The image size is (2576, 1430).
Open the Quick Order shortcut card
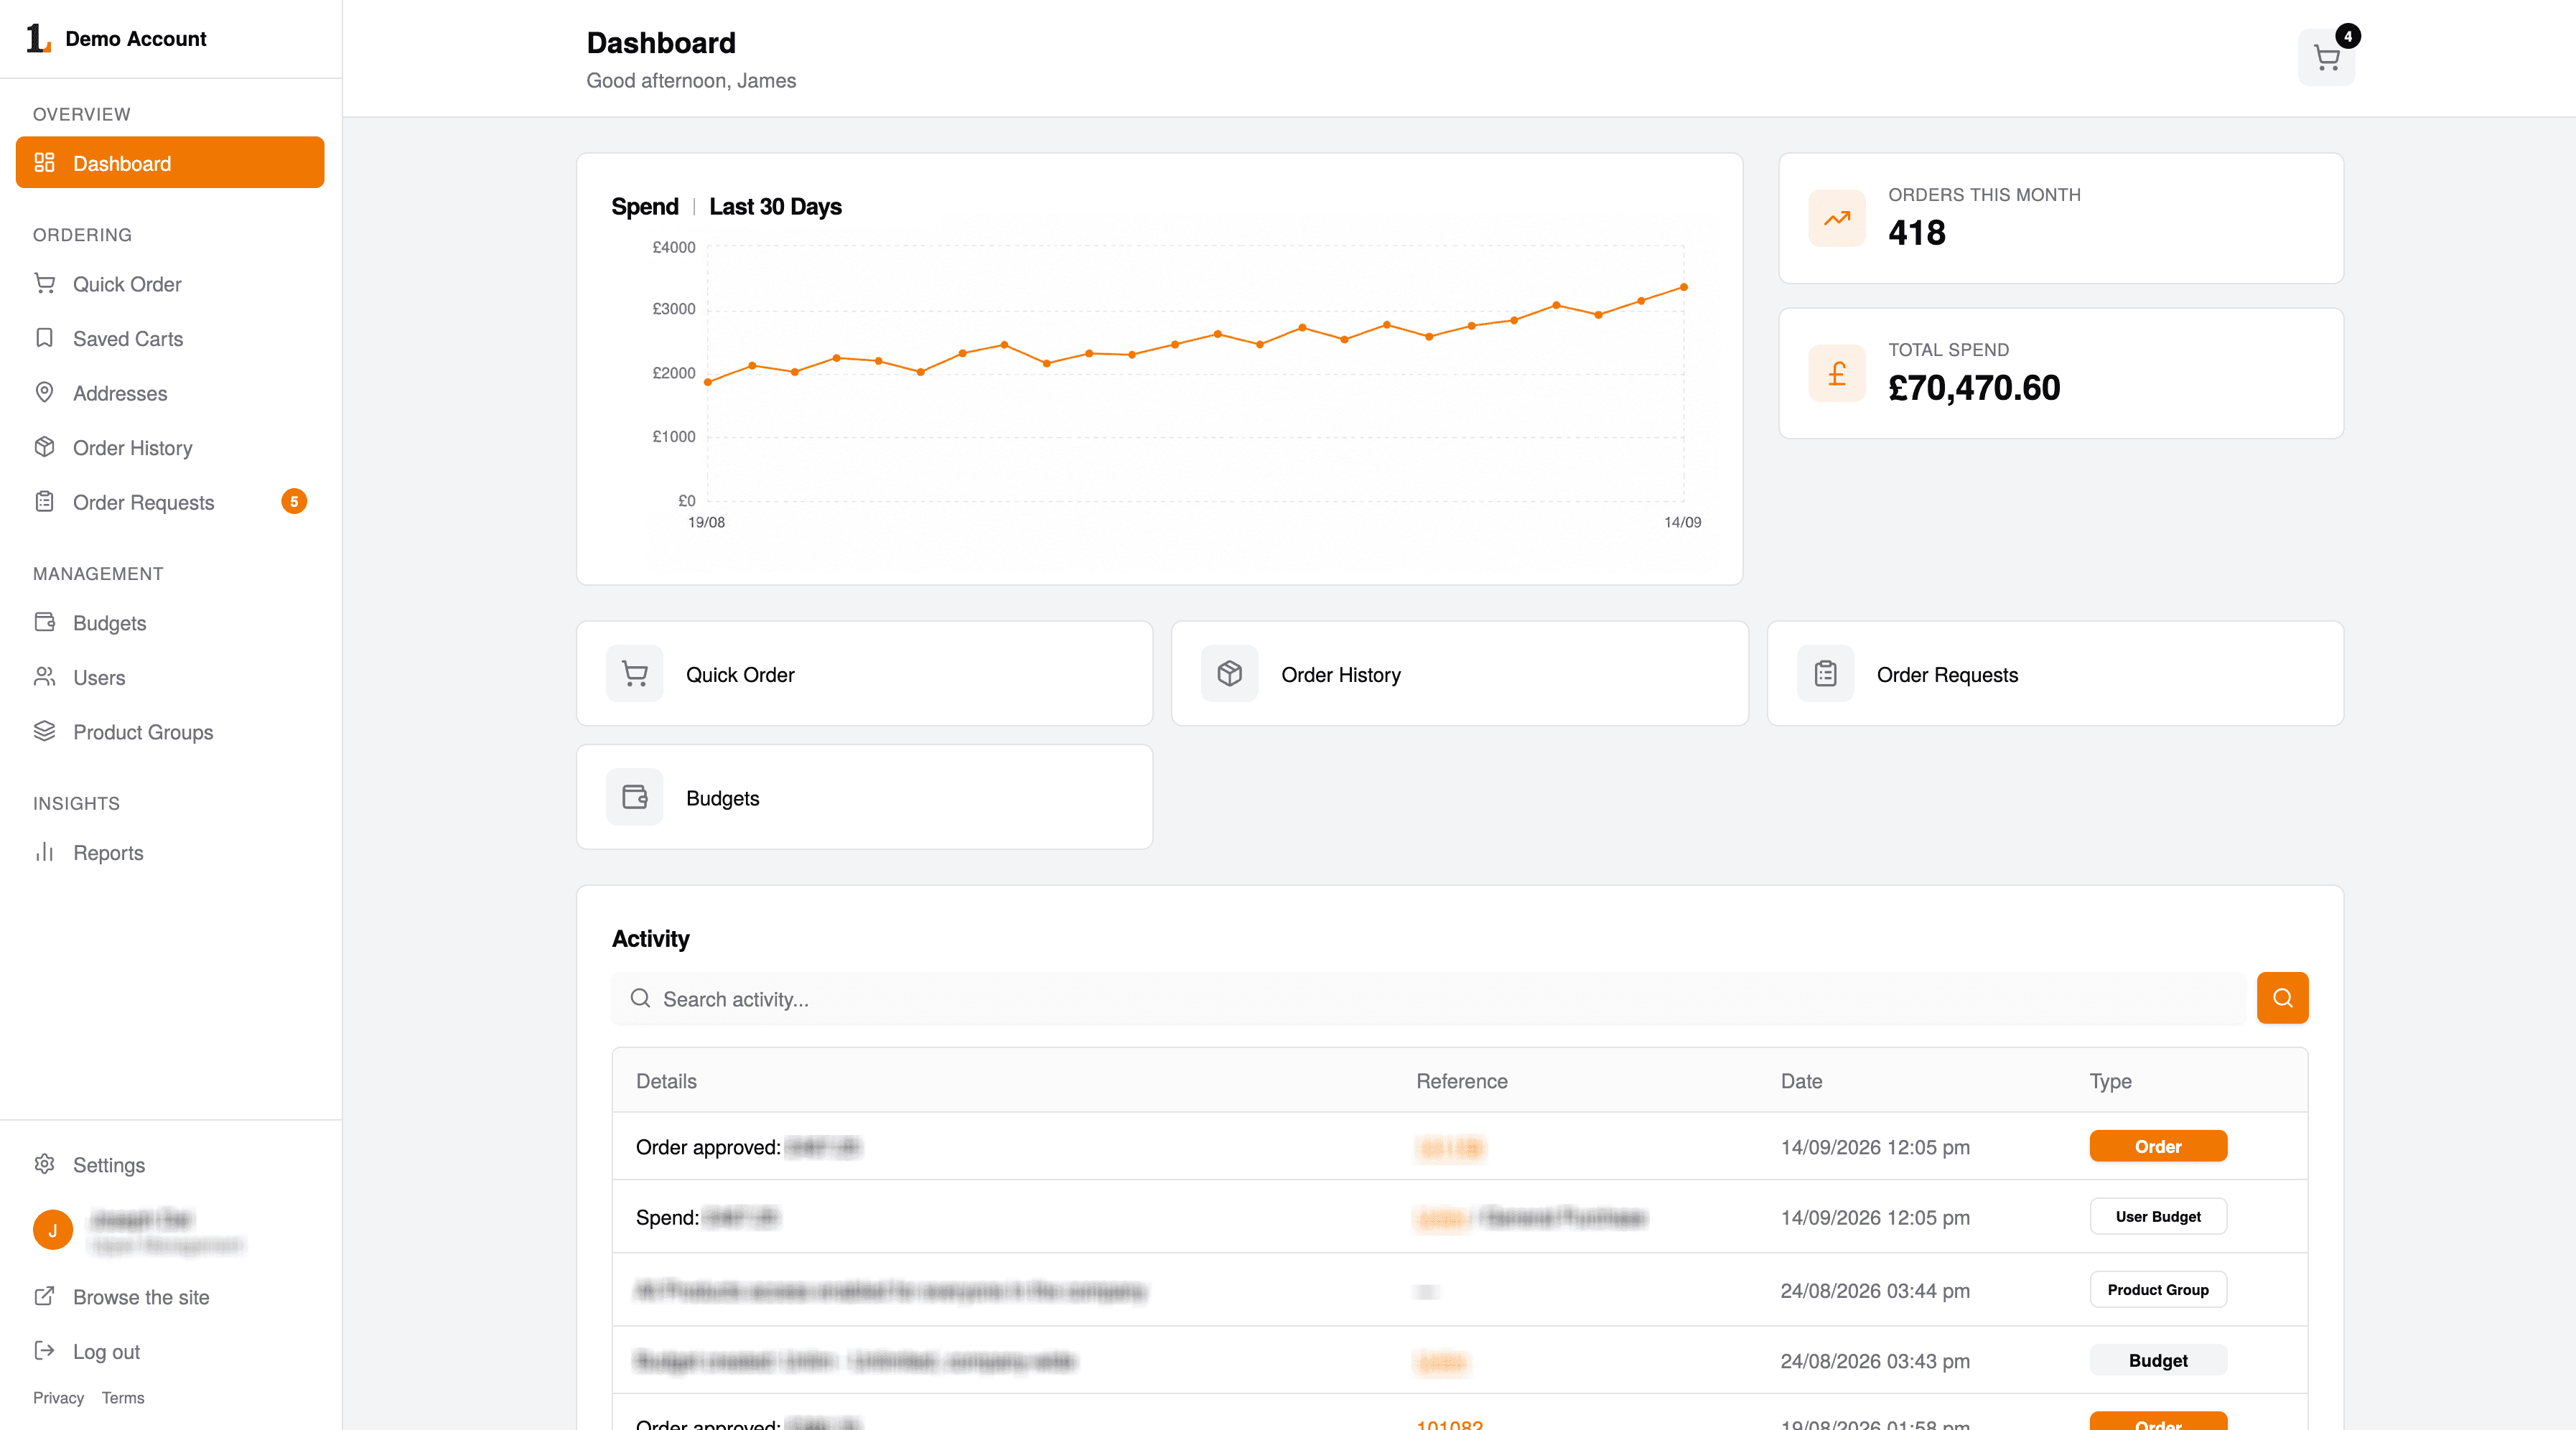tap(864, 673)
